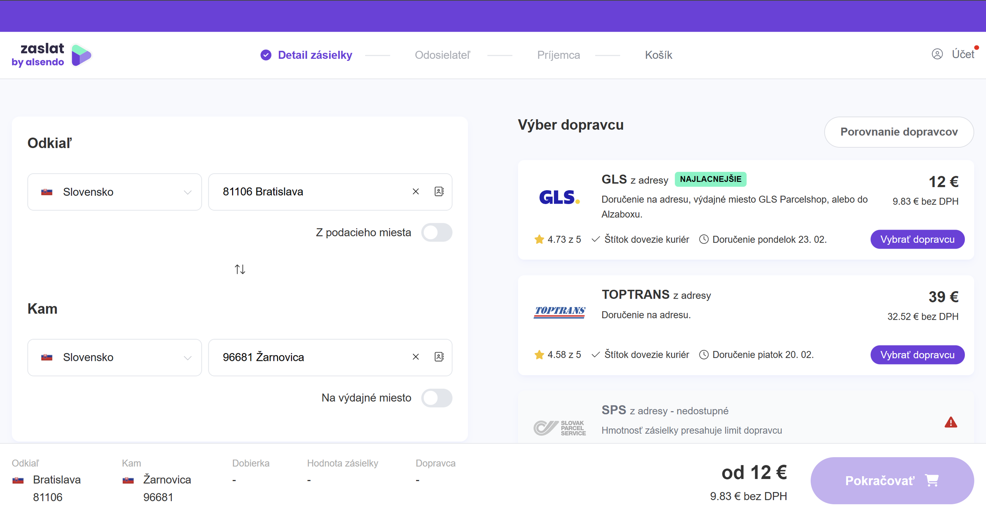This screenshot has height=517, width=986.
Task: Enable Z podacieho miesta toggle
Action: tap(437, 232)
